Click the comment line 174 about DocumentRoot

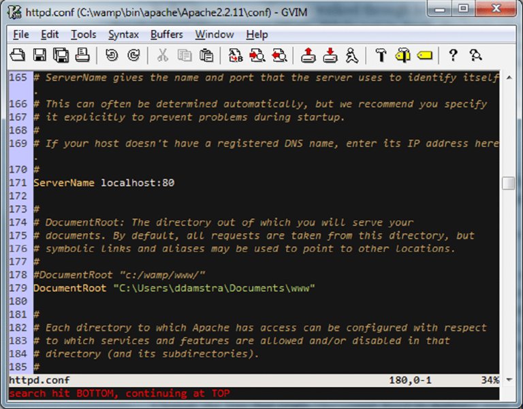coord(223,222)
